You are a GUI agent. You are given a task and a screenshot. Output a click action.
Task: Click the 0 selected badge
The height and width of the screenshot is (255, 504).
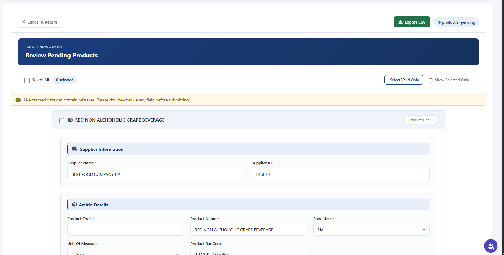65,80
